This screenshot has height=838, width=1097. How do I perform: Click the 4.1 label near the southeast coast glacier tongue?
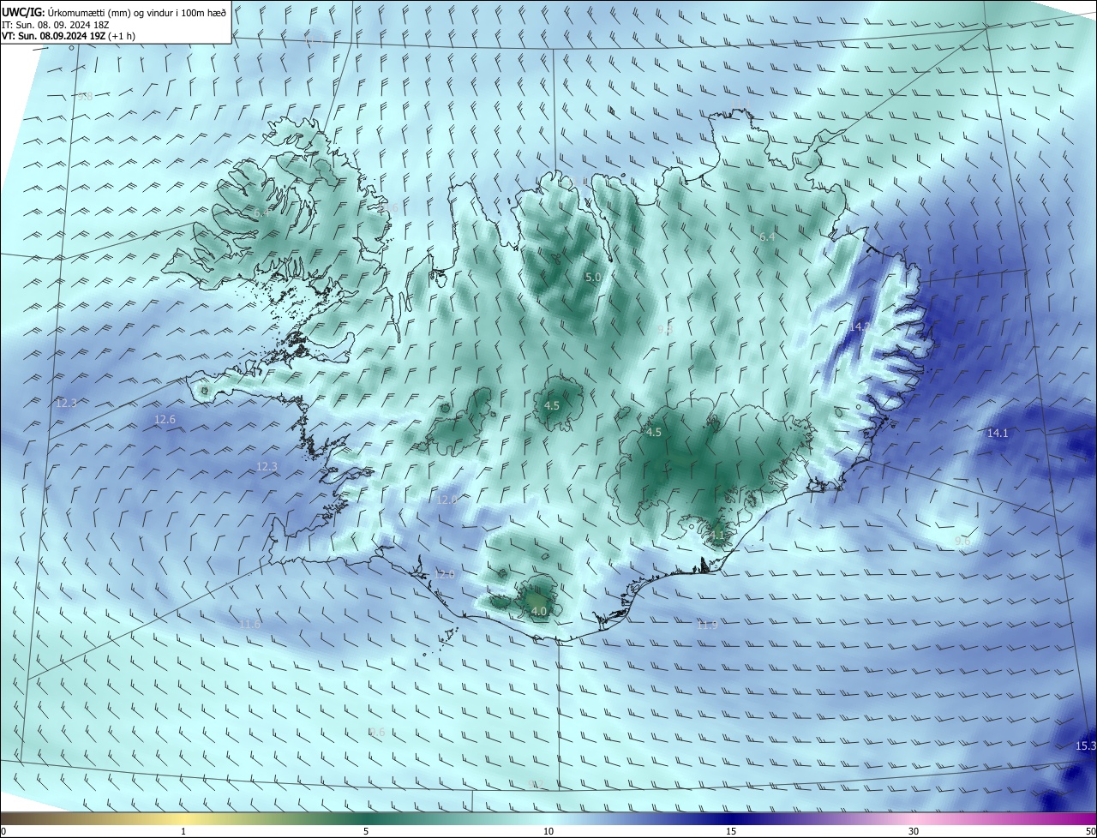click(x=717, y=536)
